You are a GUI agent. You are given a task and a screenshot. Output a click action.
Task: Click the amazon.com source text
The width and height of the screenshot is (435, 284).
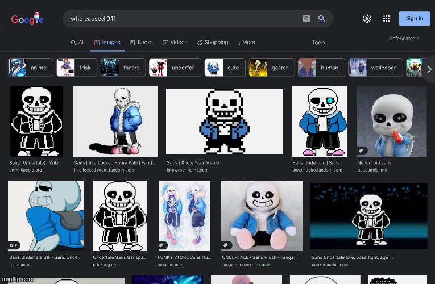(x=171, y=264)
